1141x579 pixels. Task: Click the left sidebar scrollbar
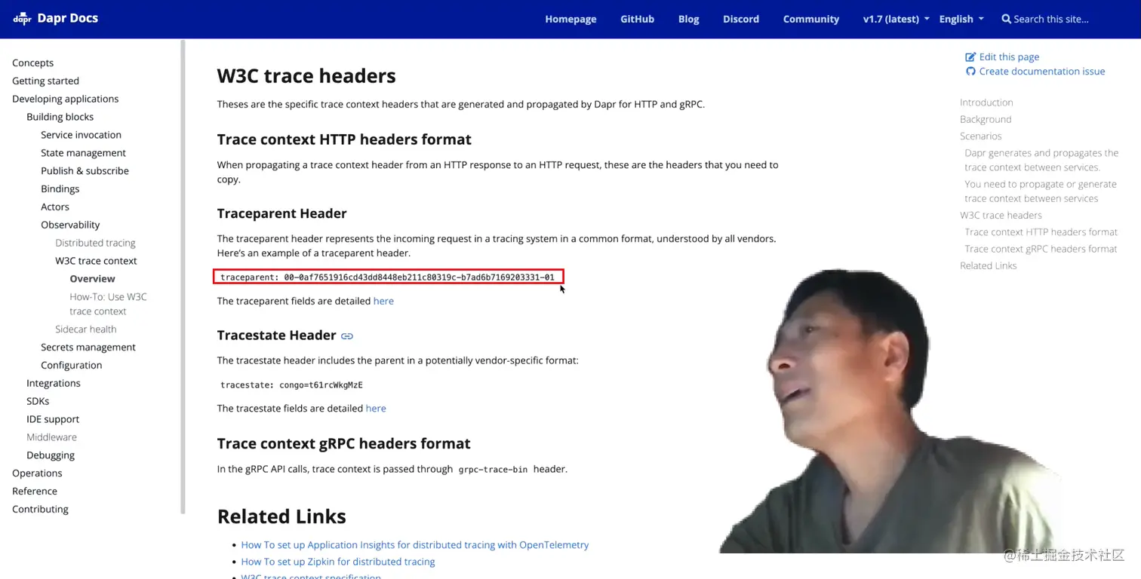click(183, 277)
